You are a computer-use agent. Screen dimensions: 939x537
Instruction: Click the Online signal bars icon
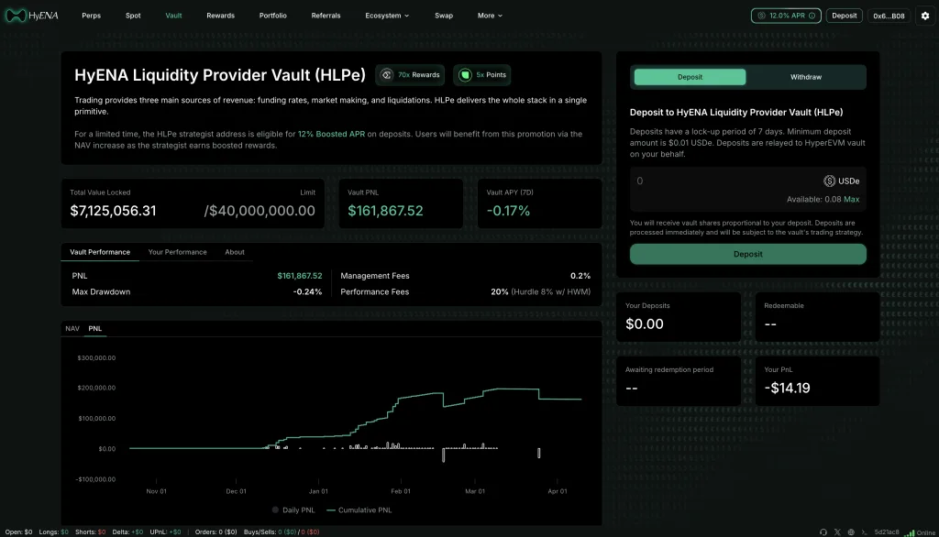pos(909,532)
